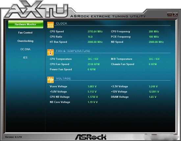The height and width of the screenshot is (141, 181).
Task: Click the CPU NB Voltage value 1.1750 V
Action: click(93, 97)
